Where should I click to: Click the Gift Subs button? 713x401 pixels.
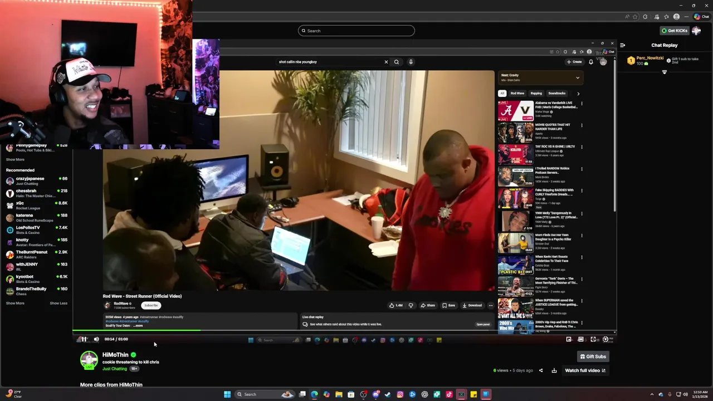tap(593, 356)
